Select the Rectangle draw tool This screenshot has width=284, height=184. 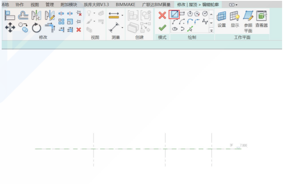(x=182, y=14)
